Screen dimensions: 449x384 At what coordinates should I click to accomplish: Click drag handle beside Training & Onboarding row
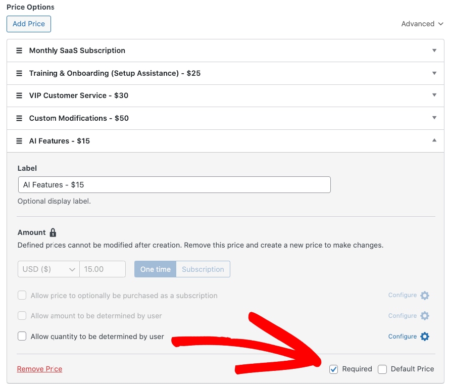19,73
